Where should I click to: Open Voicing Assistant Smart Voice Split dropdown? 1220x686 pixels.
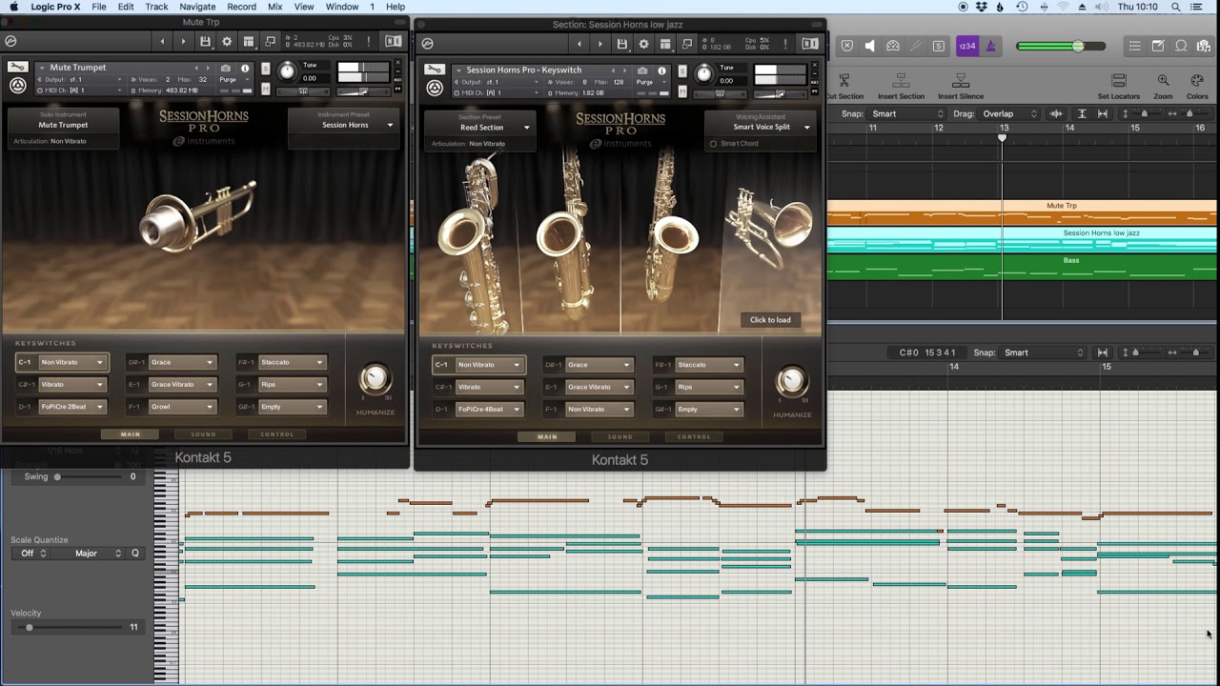pyautogui.click(x=761, y=127)
